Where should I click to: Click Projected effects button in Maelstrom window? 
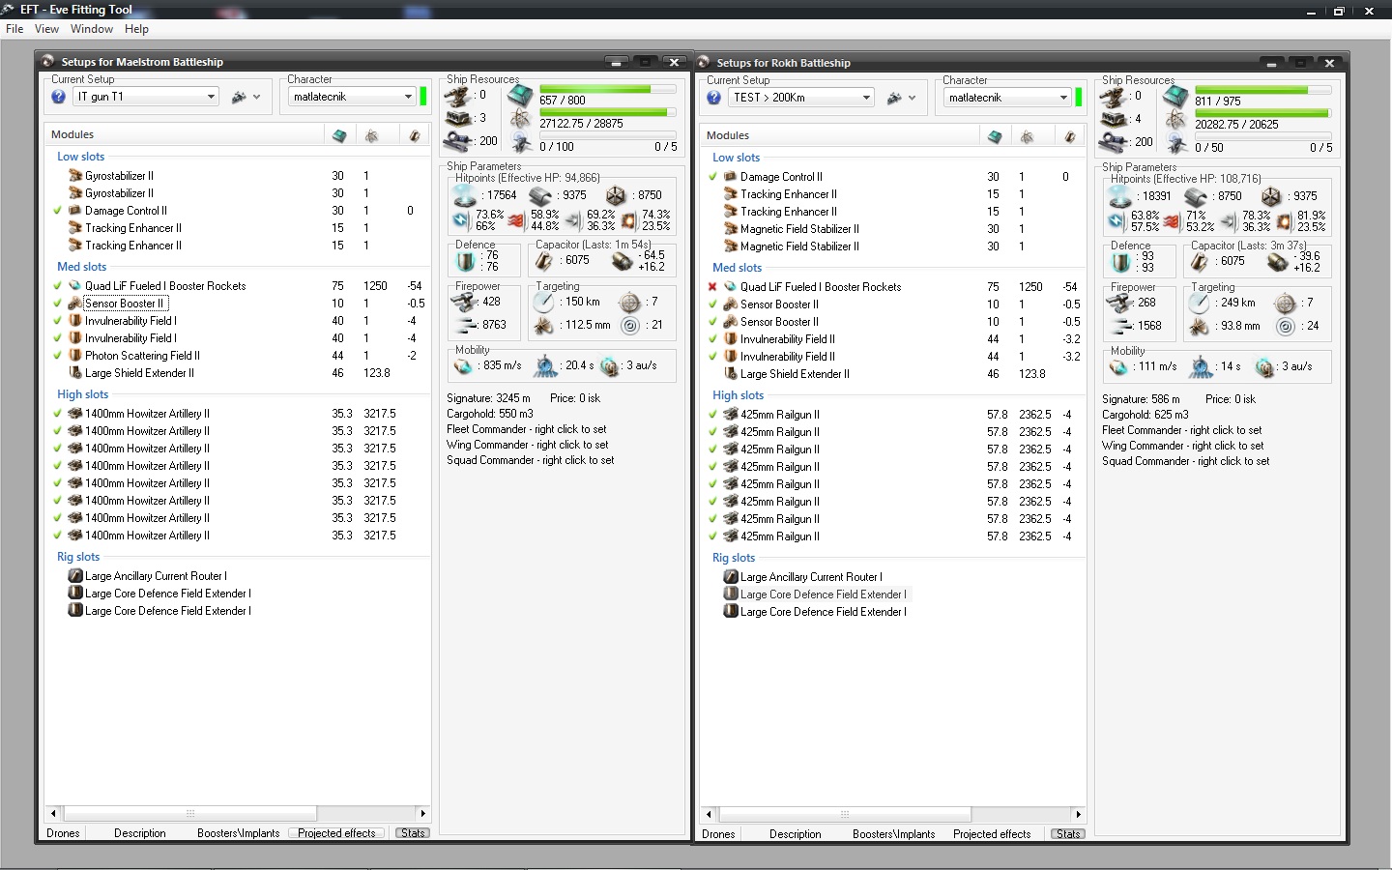(336, 833)
